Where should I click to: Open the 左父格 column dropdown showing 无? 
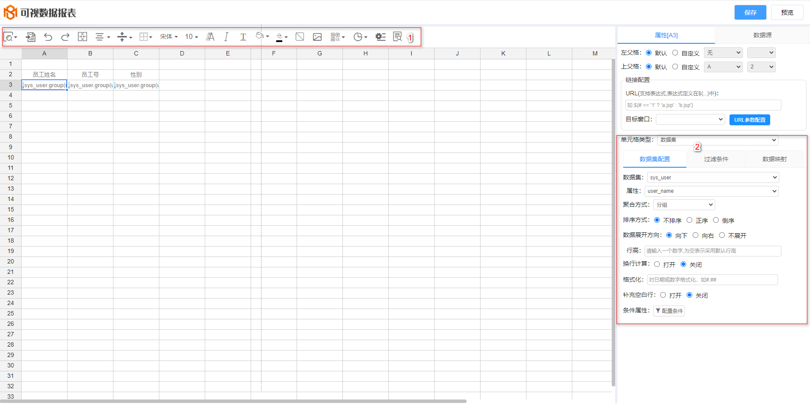pyautogui.click(x=723, y=53)
